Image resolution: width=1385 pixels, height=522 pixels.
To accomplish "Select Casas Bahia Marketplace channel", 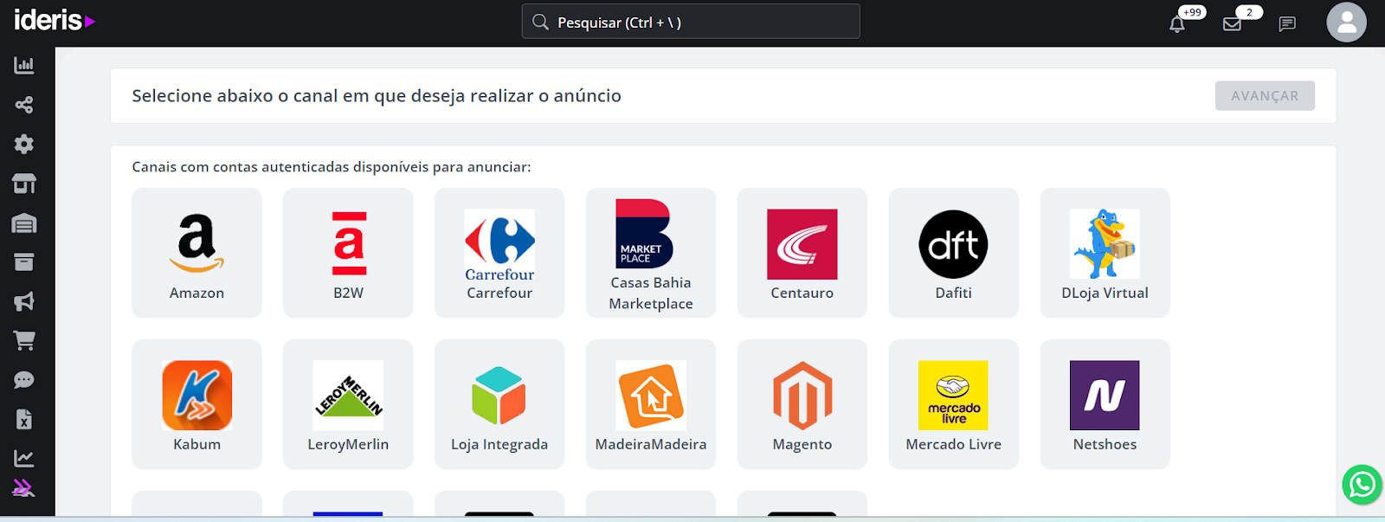I will click(651, 253).
